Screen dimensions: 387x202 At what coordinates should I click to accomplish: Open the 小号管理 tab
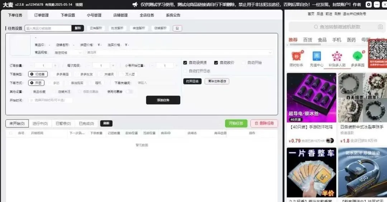tap(94, 15)
